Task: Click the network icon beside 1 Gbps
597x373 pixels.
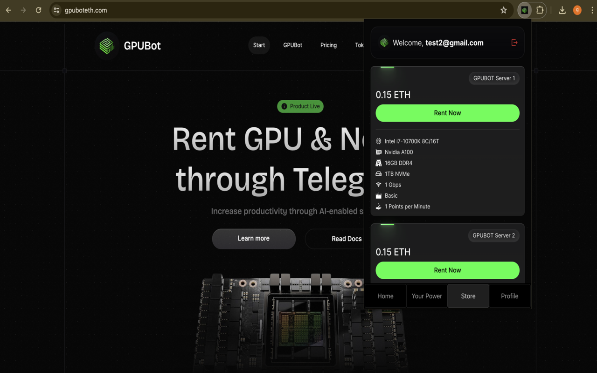Action: (379, 185)
